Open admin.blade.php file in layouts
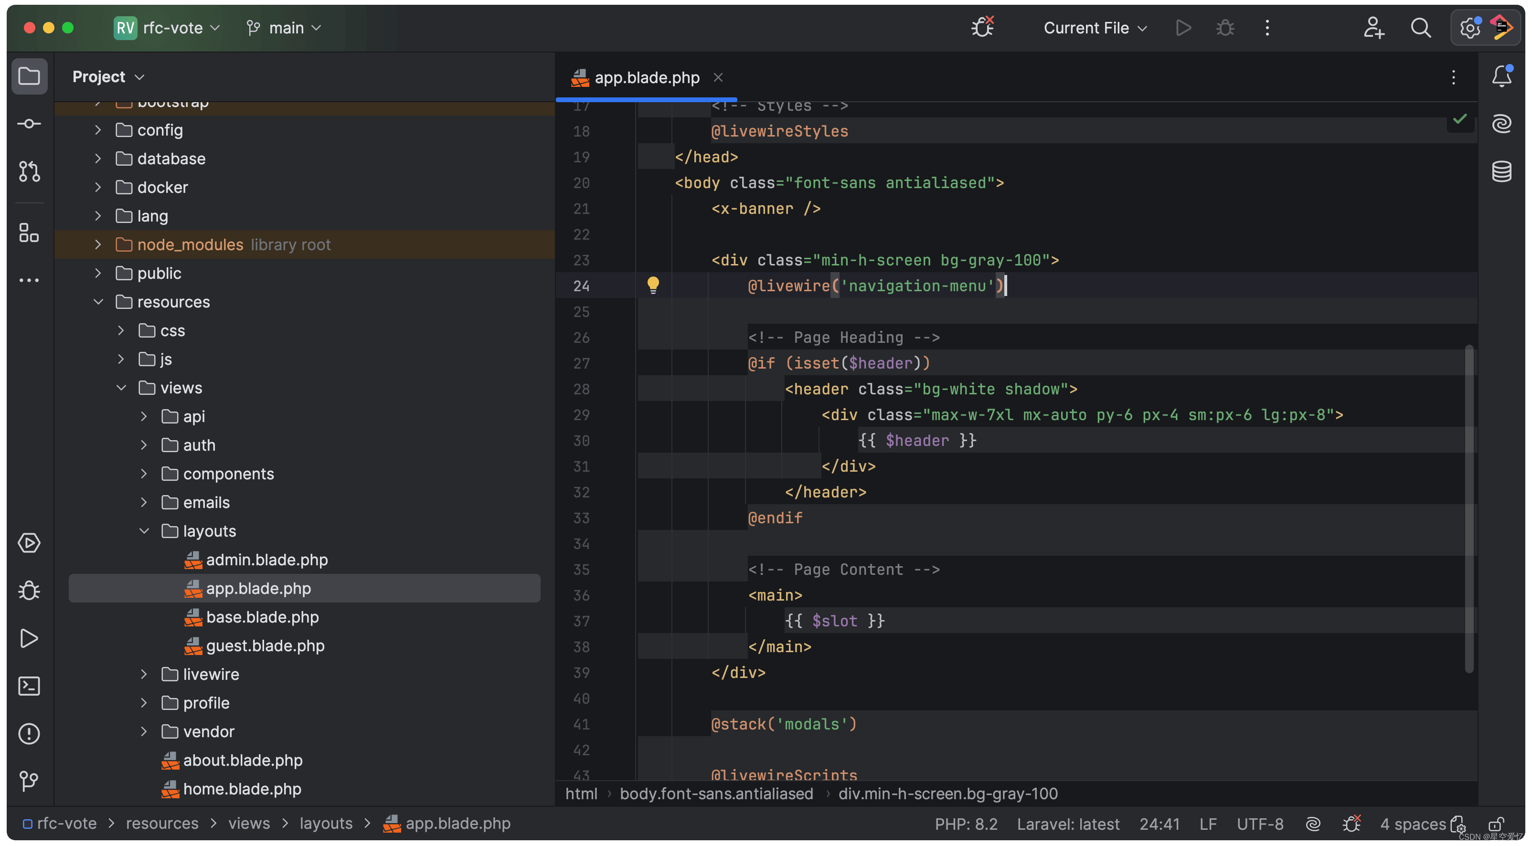Screen dimensions: 1532x846 click(267, 560)
